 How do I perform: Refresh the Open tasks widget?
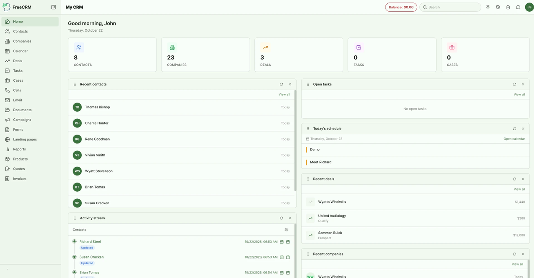pyautogui.click(x=514, y=84)
